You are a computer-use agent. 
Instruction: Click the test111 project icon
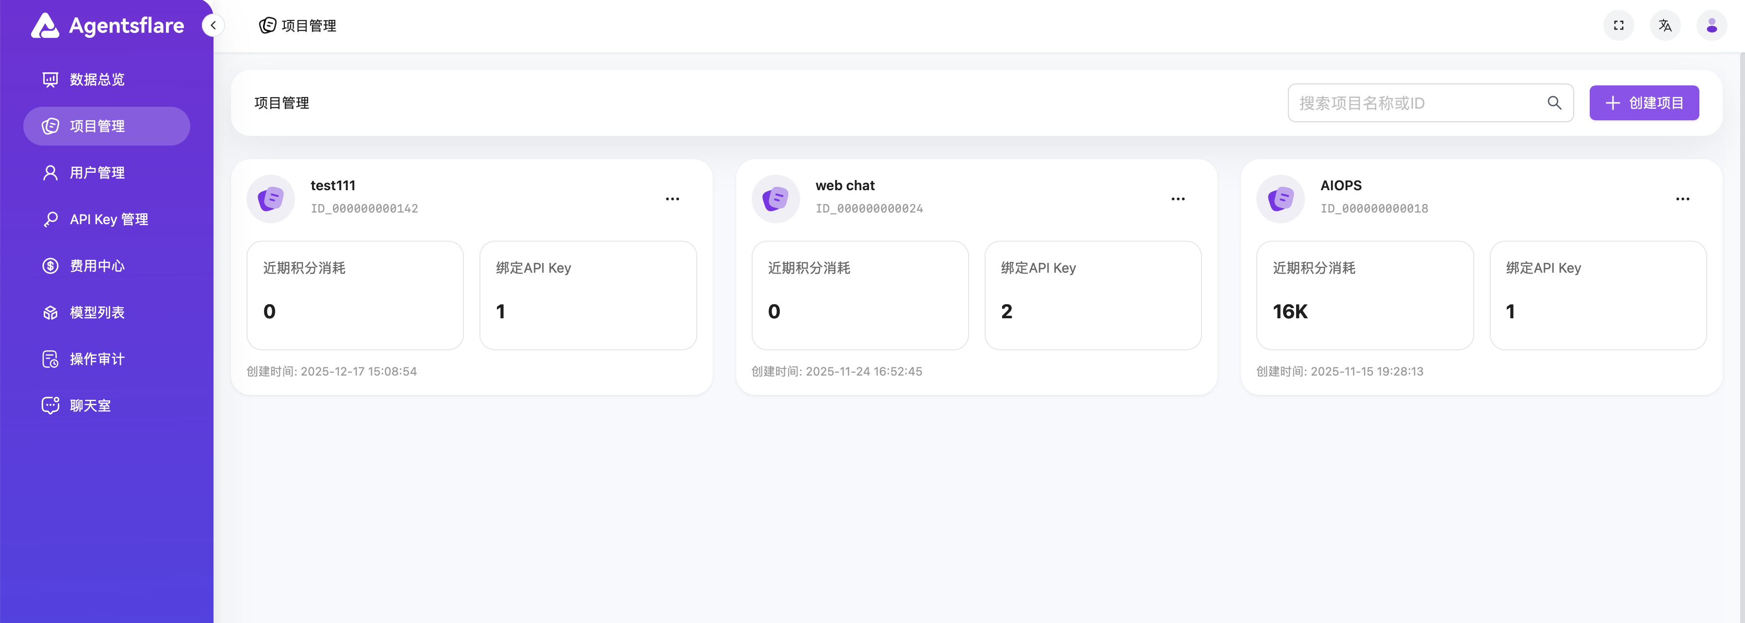point(270,199)
